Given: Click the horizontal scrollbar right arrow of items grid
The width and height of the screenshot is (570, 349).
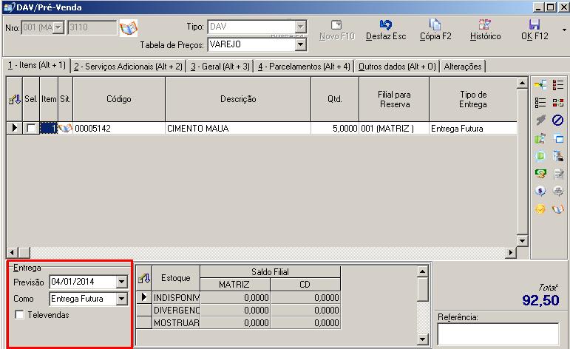Looking at the screenshot, I should pyautogui.click(x=510, y=253).
